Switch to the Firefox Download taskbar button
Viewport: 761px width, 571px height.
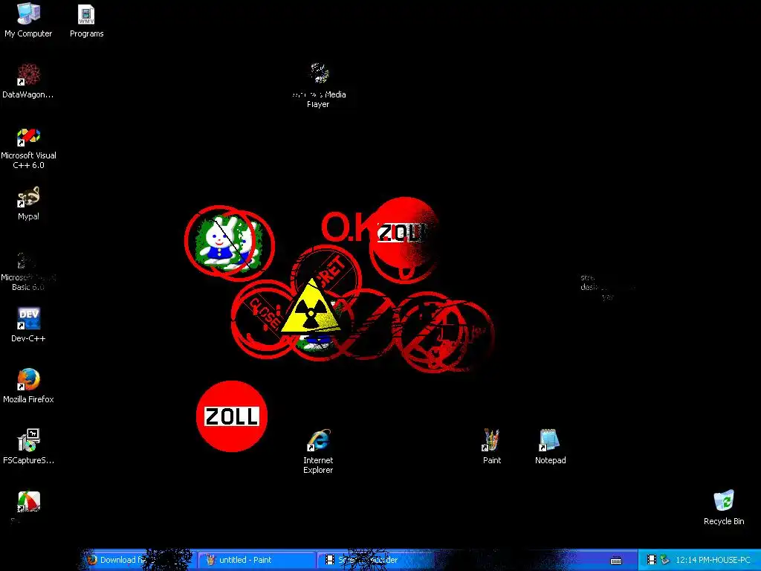coord(137,560)
